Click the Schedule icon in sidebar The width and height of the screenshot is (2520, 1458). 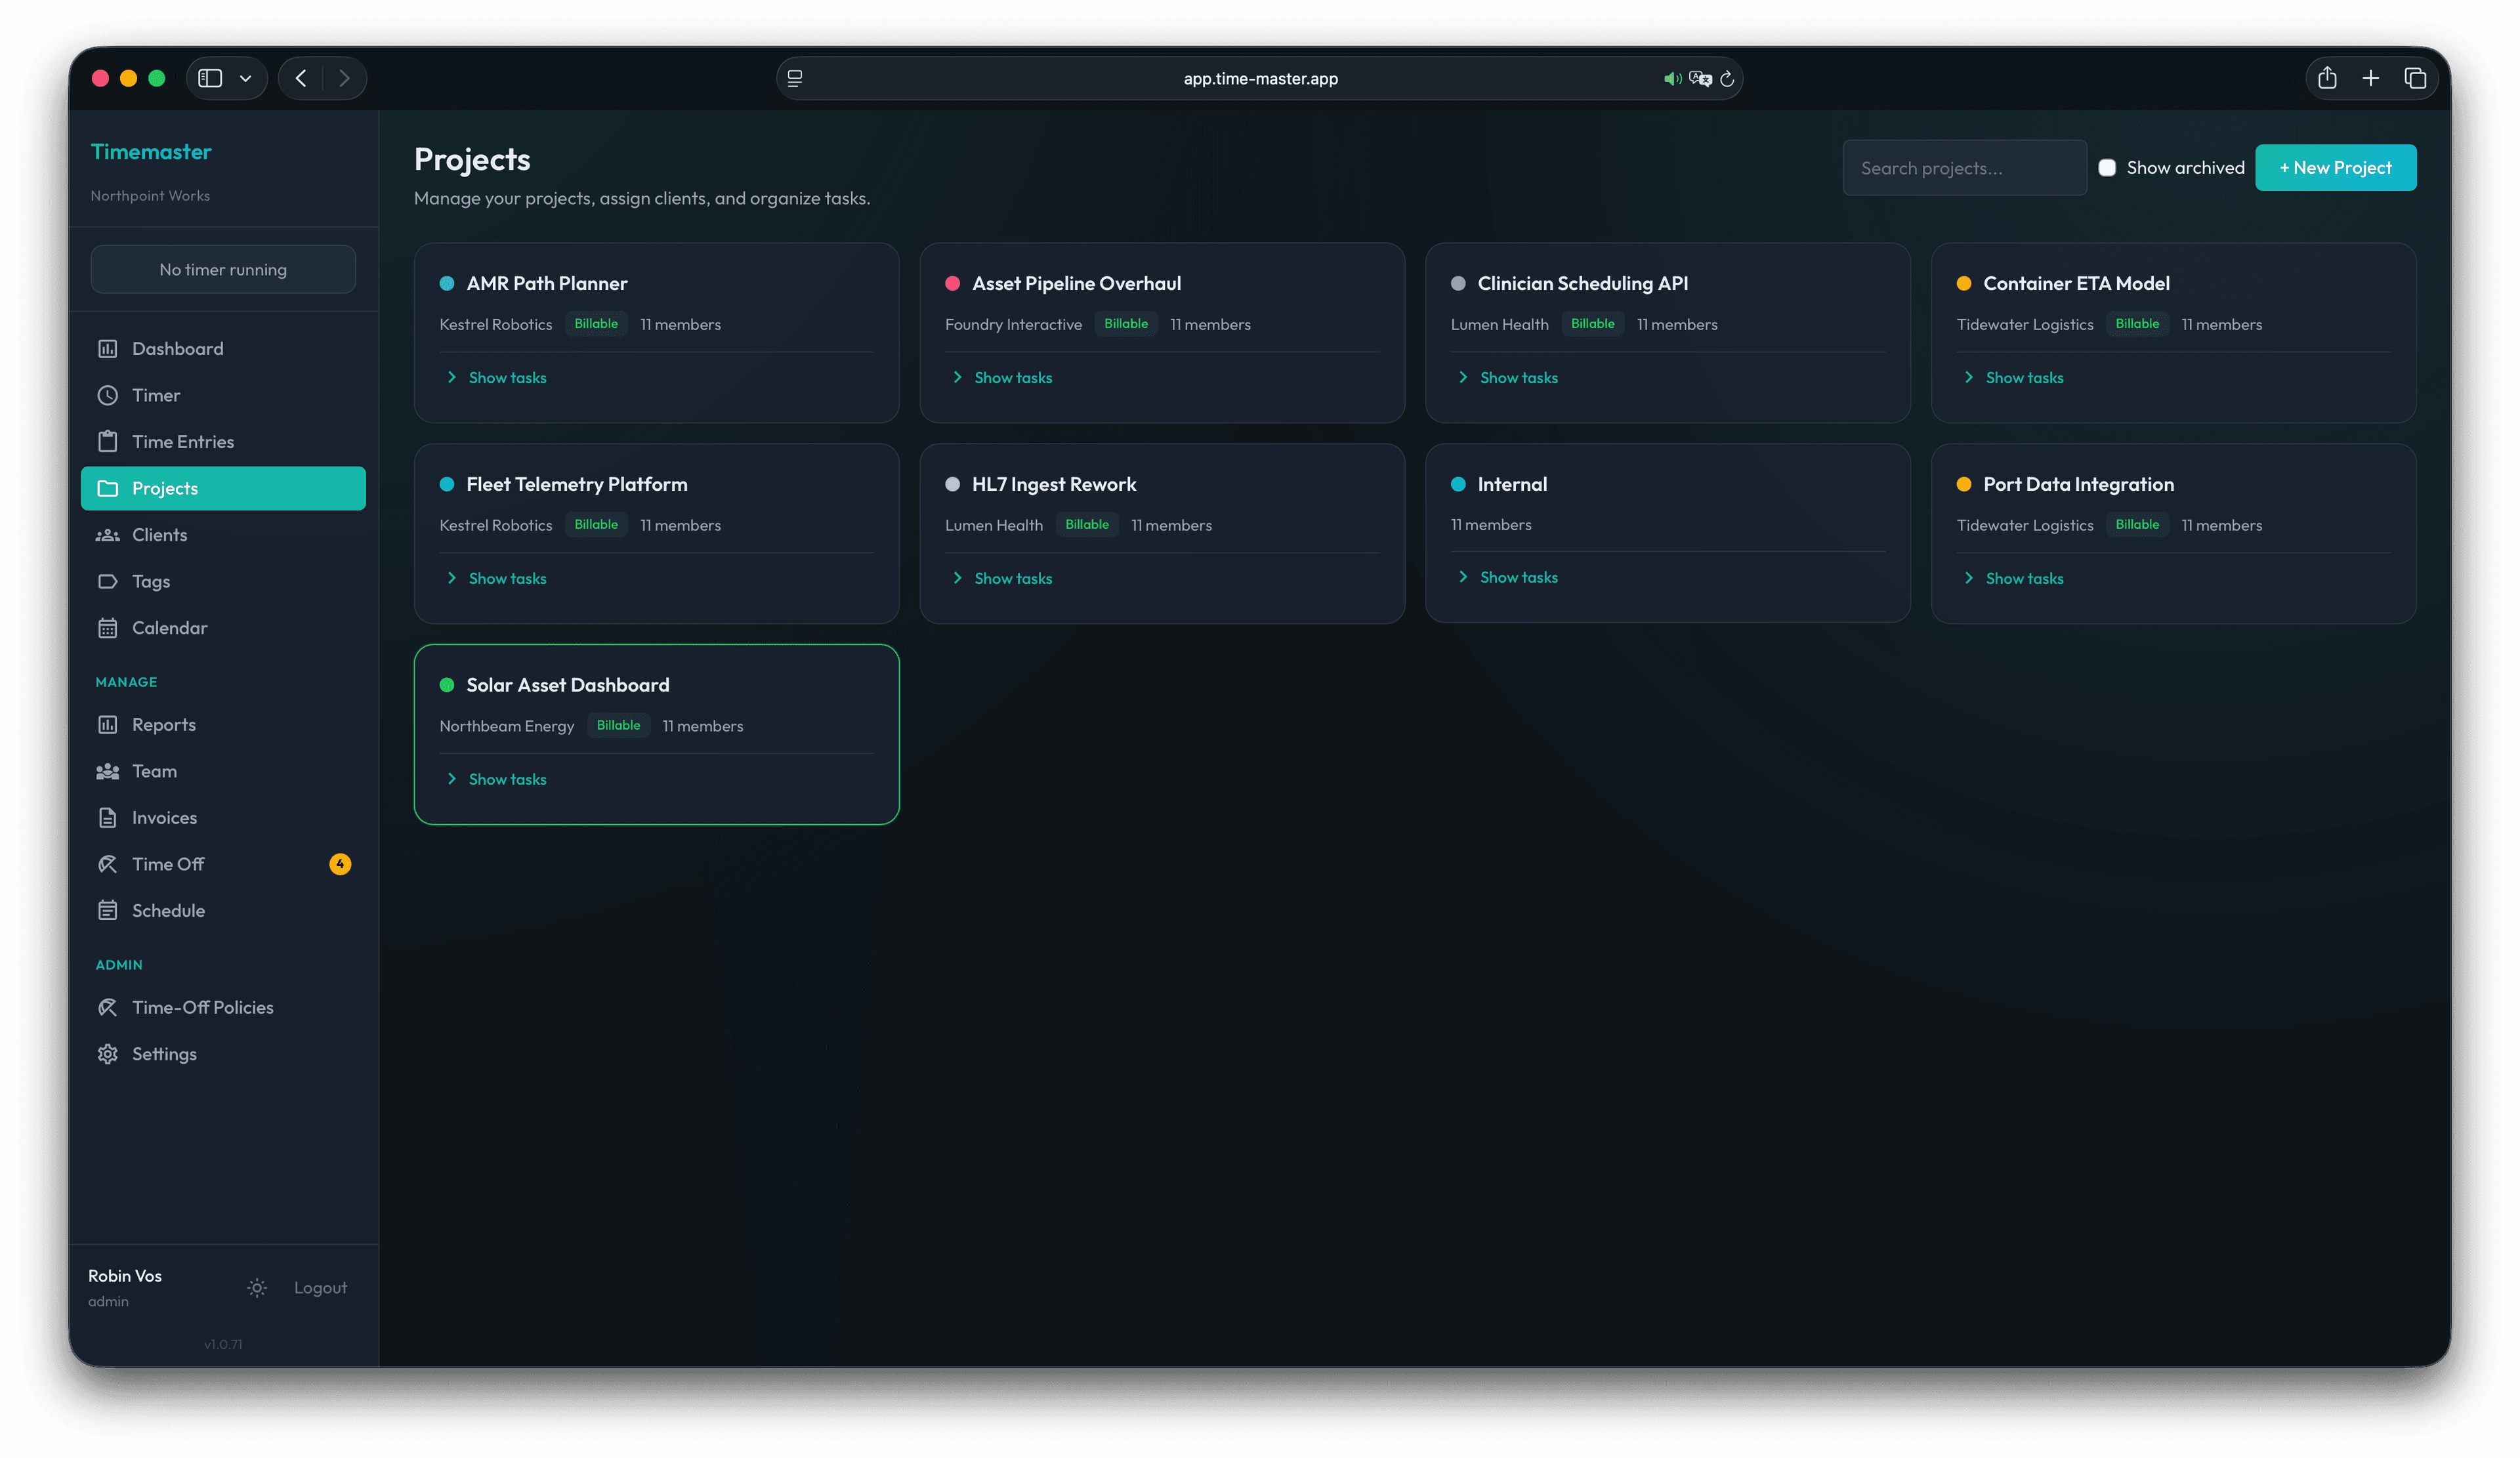coord(107,911)
